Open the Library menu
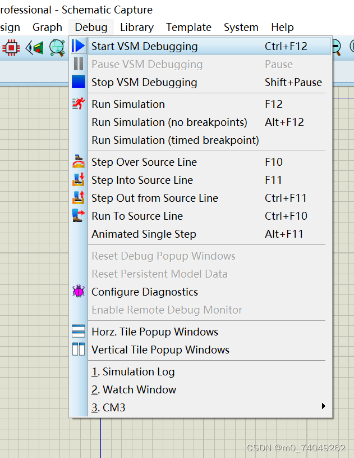Image resolution: width=354 pixels, height=458 pixels. [x=136, y=27]
